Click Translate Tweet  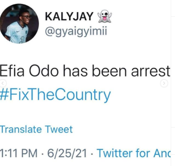point(36,129)
